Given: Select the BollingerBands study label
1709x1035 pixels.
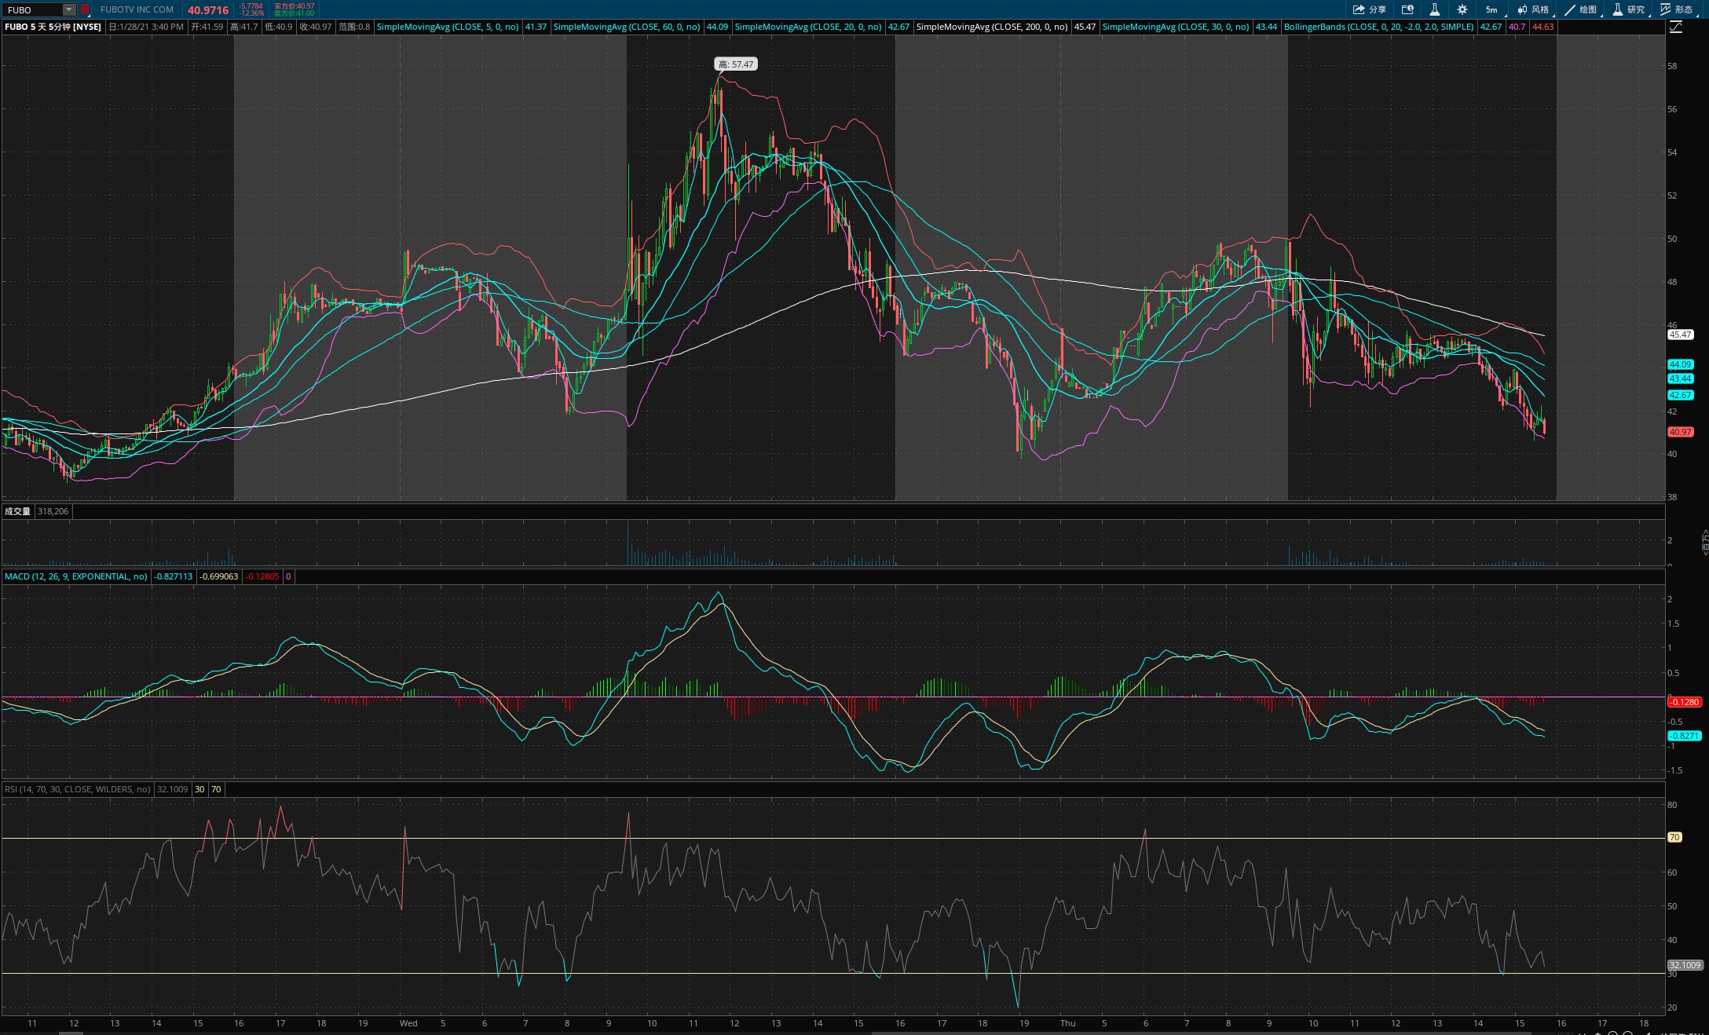Looking at the screenshot, I should pos(1379,27).
